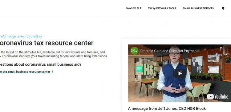Select 'A message from Jeff Jones' caption
231x112 pixels.
coord(167,109)
